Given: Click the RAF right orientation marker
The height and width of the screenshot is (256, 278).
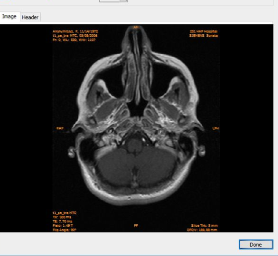Looking at the screenshot, I should point(60,128).
